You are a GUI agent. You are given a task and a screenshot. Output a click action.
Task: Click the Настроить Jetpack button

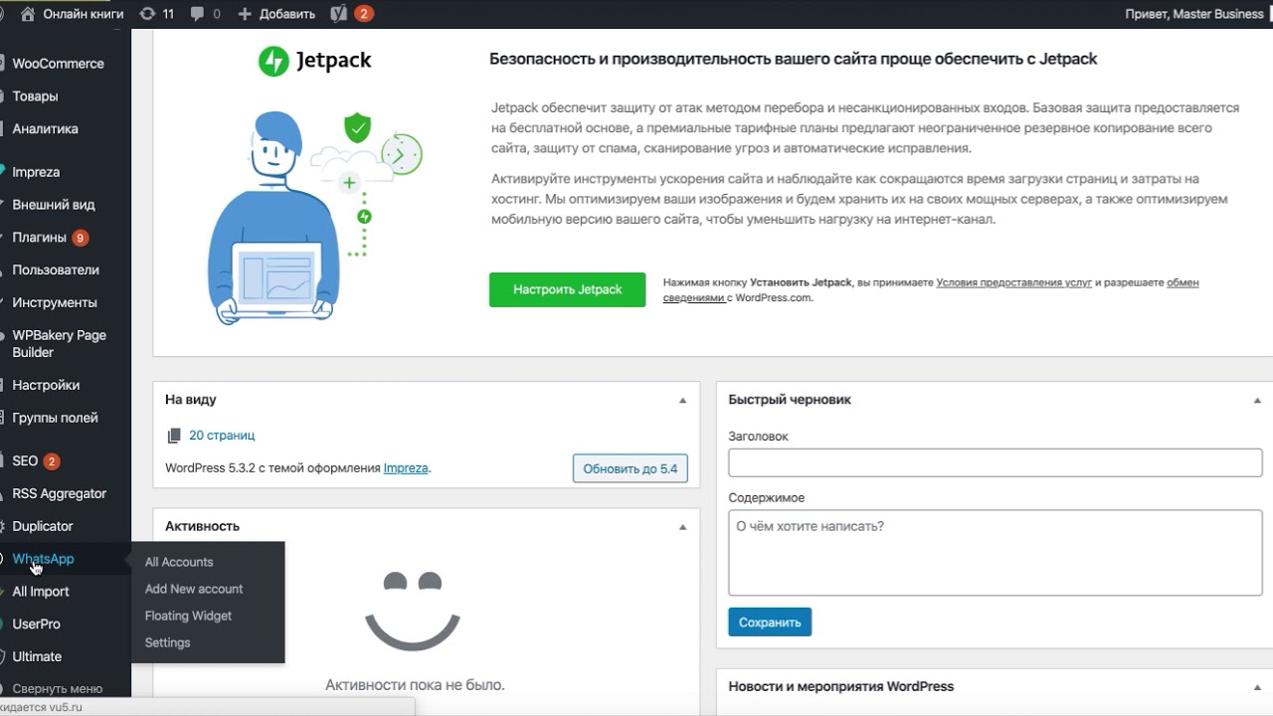[x=567, y=290]
